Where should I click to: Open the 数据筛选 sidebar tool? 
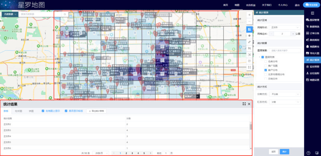[x=313, y=26]
